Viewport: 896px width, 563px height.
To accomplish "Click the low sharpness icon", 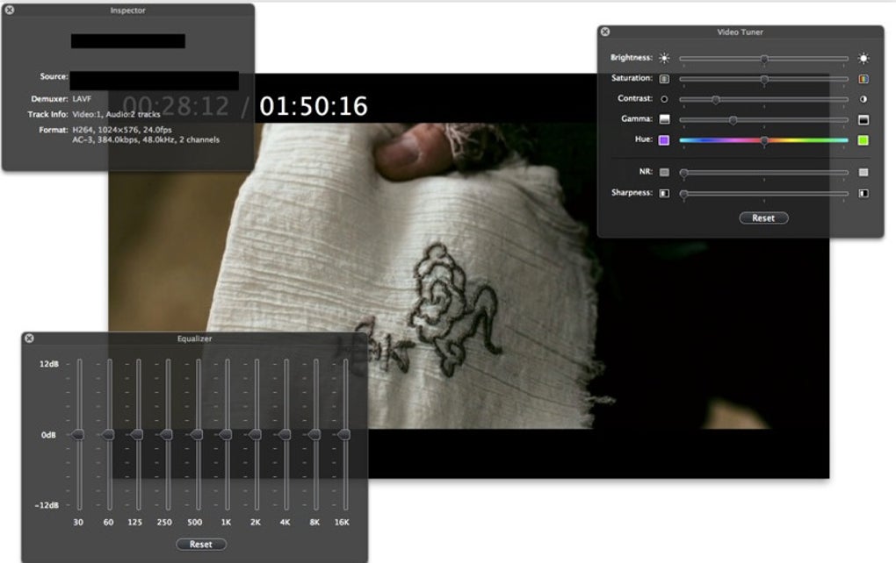I will click(664, 194).
